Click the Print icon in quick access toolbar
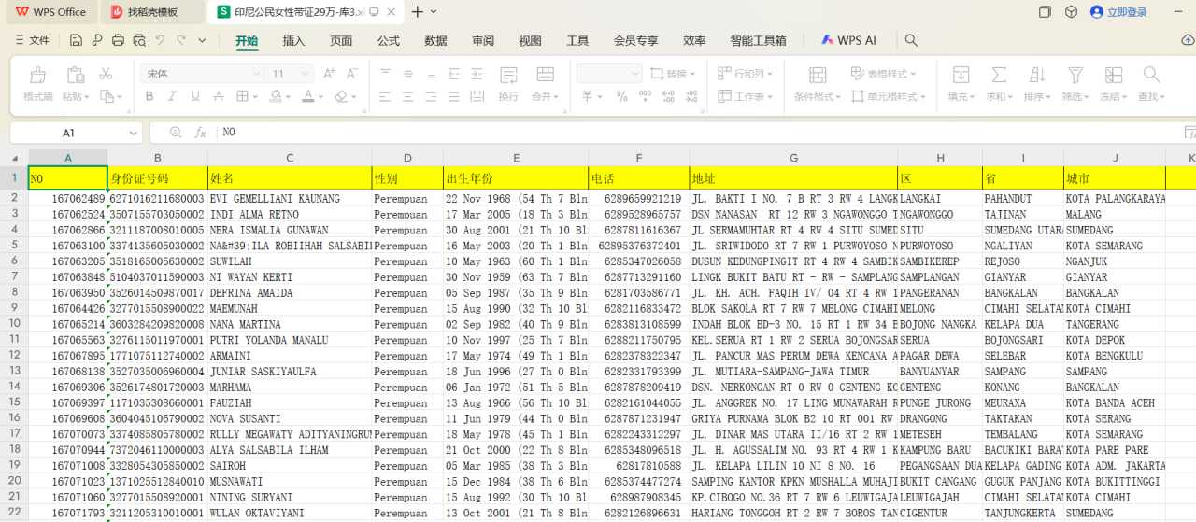 [x=118, y=40]
